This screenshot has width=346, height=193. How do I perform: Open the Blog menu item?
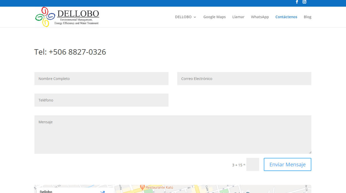pyautogui.click(x=307, y=17)
